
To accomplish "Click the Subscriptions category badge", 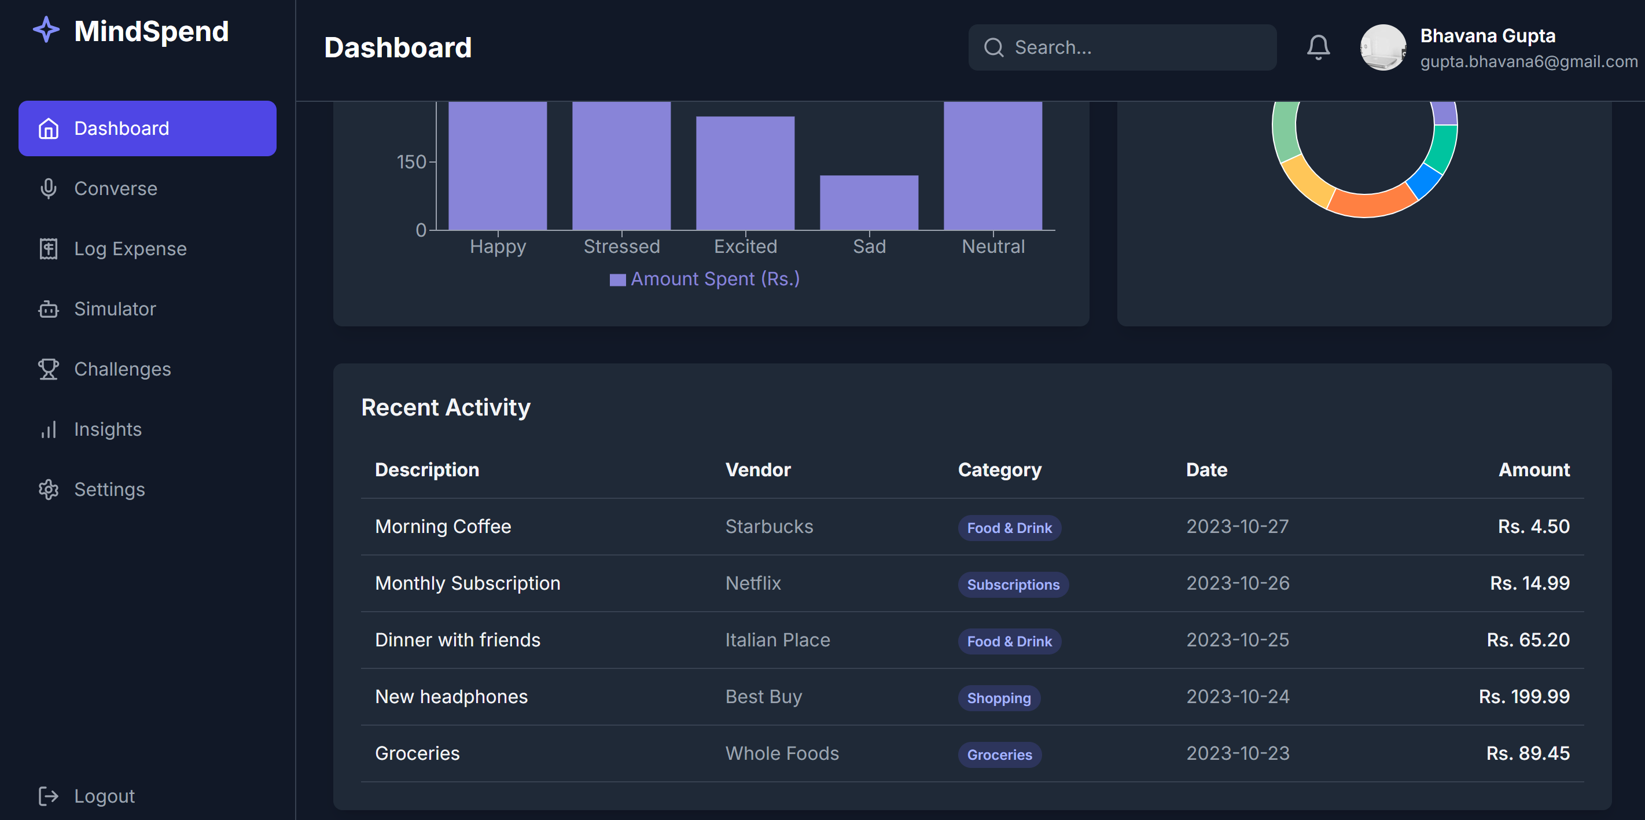I will tap(1012, 584).
